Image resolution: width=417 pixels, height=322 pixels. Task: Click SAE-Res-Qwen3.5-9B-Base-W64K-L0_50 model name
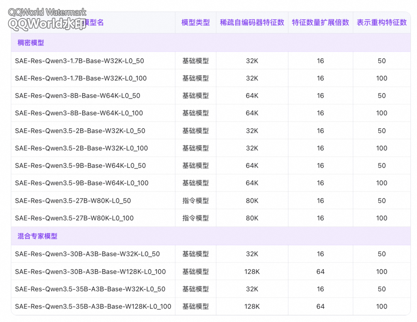pos(80,166)
